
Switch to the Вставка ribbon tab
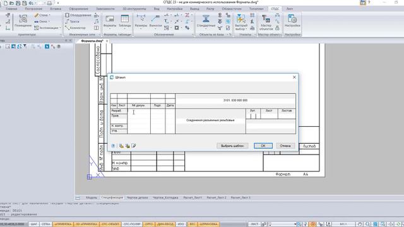[56, 9]
